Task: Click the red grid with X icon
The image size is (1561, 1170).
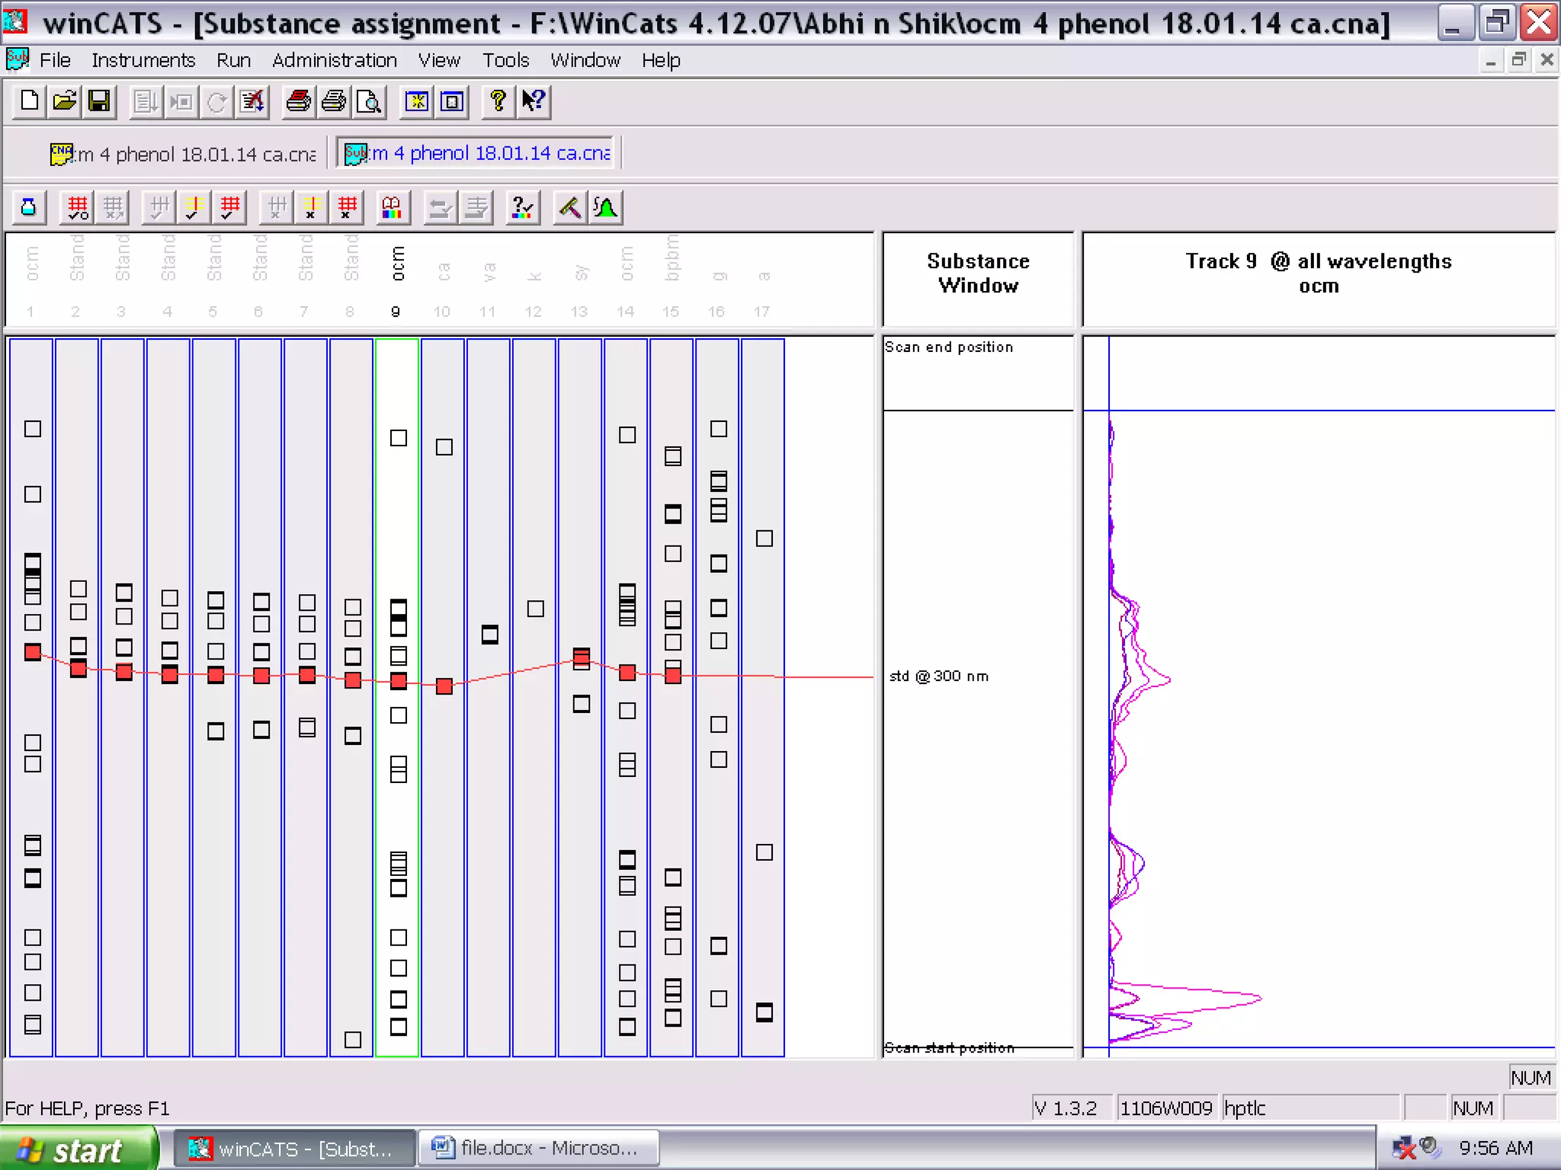Action: [348, 207]
